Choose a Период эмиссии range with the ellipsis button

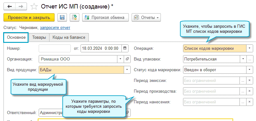click(x=243, y=80)
